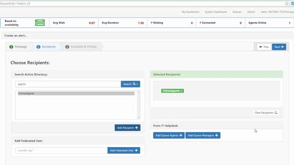Focus the Active Directory search field

coord(68,84)
